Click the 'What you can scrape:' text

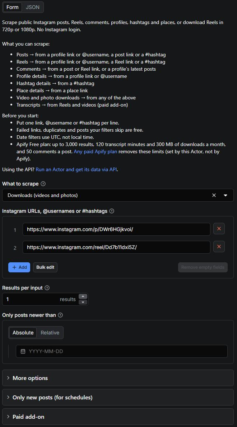26,44
